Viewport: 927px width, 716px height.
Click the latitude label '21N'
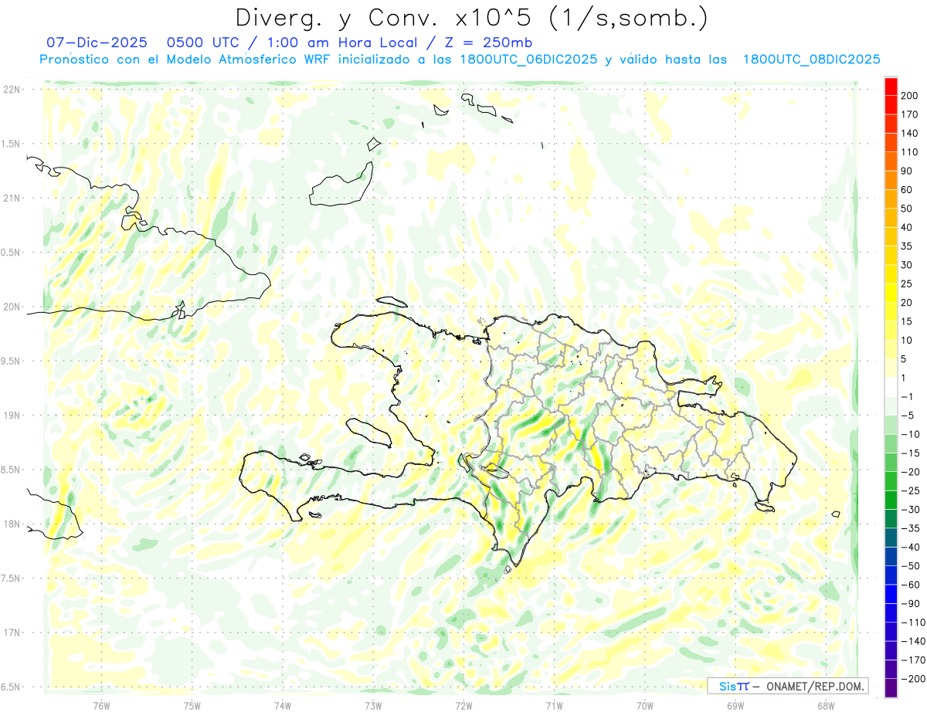pos(11,198)
